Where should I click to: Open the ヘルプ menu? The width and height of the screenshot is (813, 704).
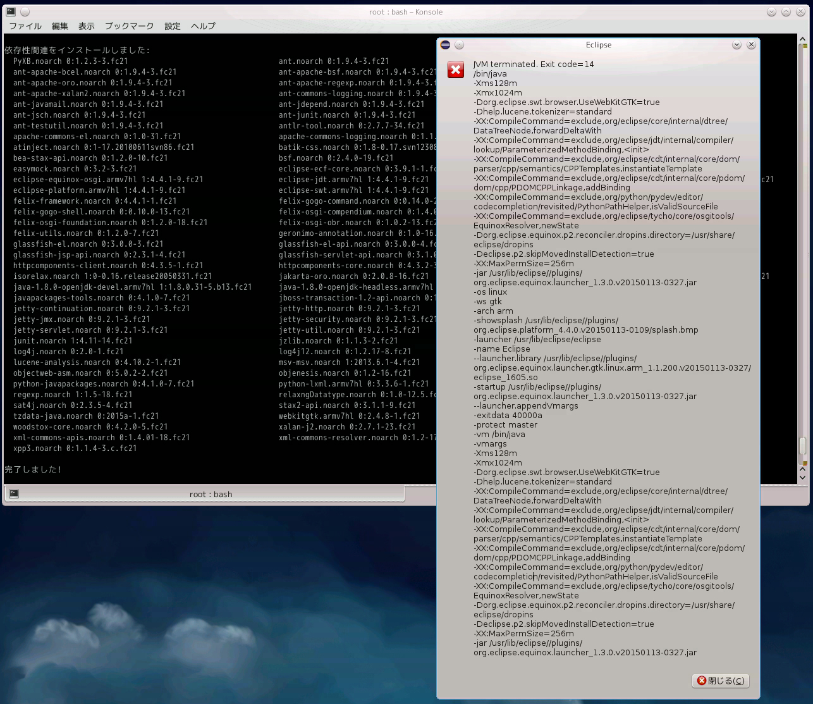pos(203,26)
